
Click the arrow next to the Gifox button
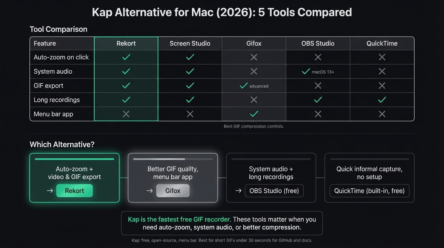click(150, 191)
